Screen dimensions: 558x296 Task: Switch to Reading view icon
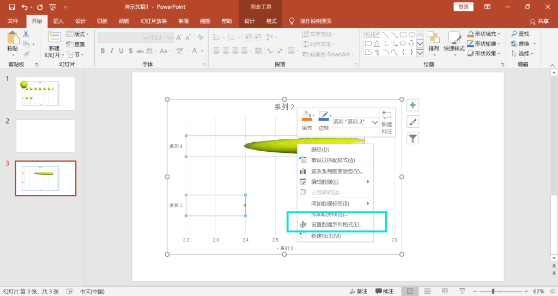[x=445, y=292]
